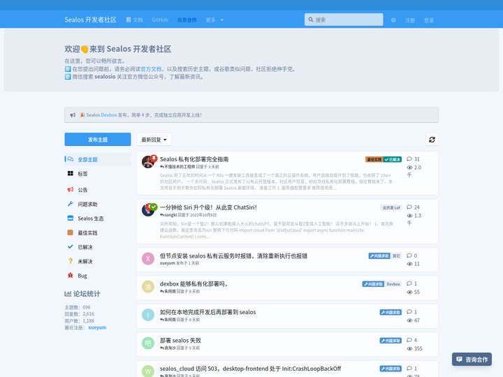Click the 未解决 question mark icon
Screen dimensions: 503x377
coord(71,261)
